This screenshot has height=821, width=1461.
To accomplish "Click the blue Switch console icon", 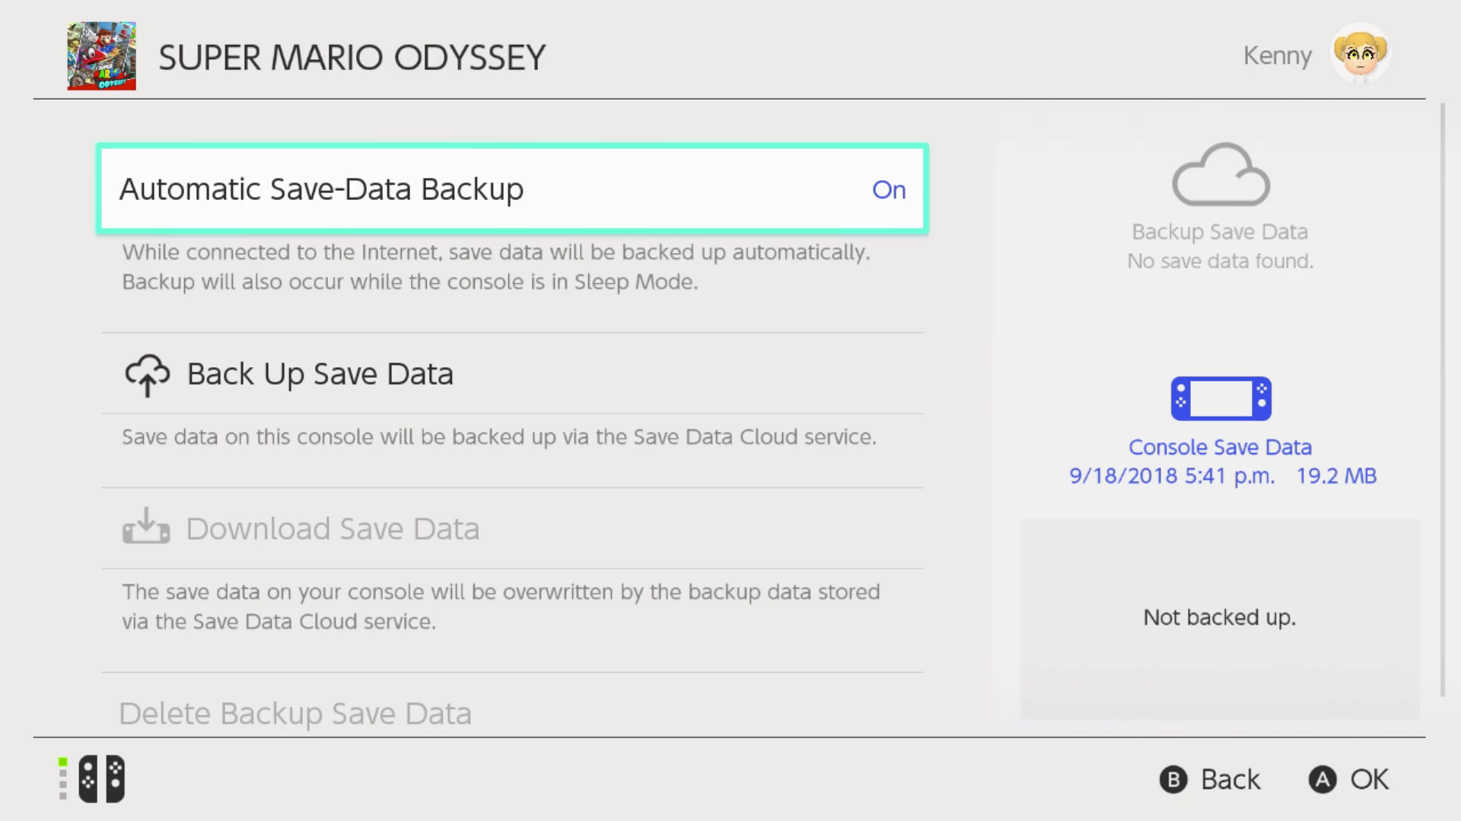I will [x=1221, y=398].
